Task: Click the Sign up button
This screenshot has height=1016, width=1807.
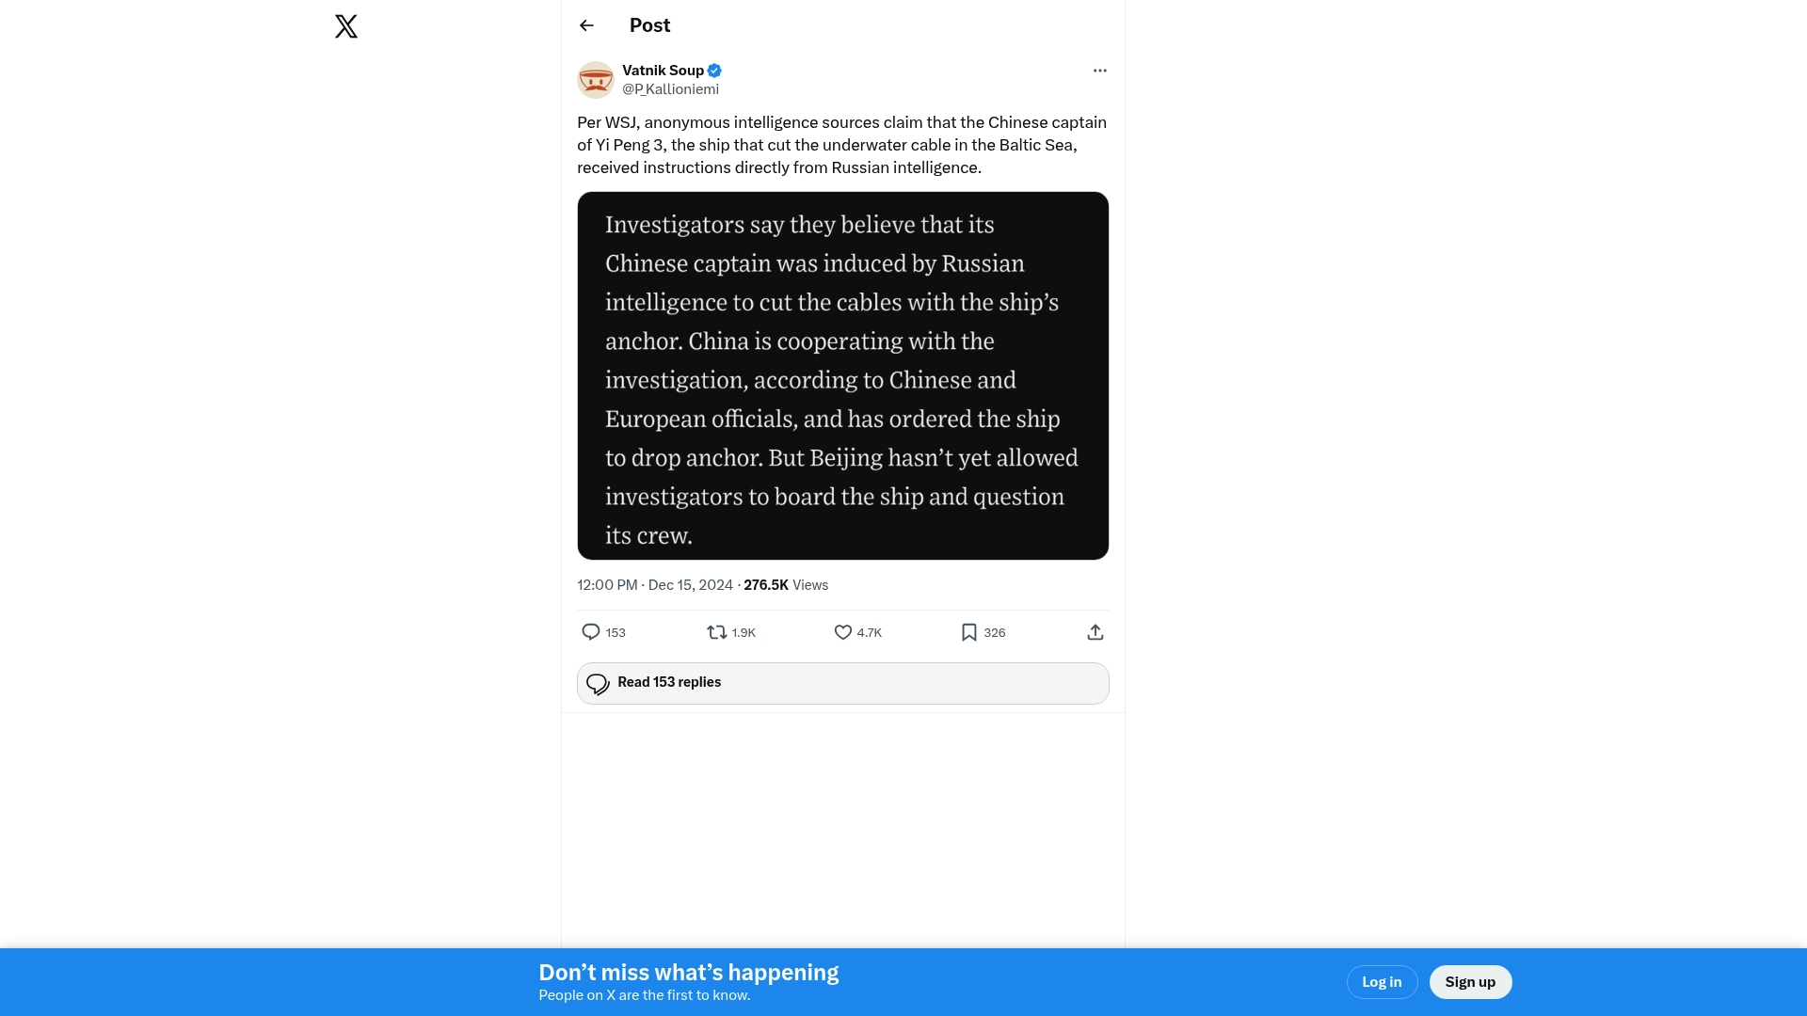Action: click(x=1470, y=982)
